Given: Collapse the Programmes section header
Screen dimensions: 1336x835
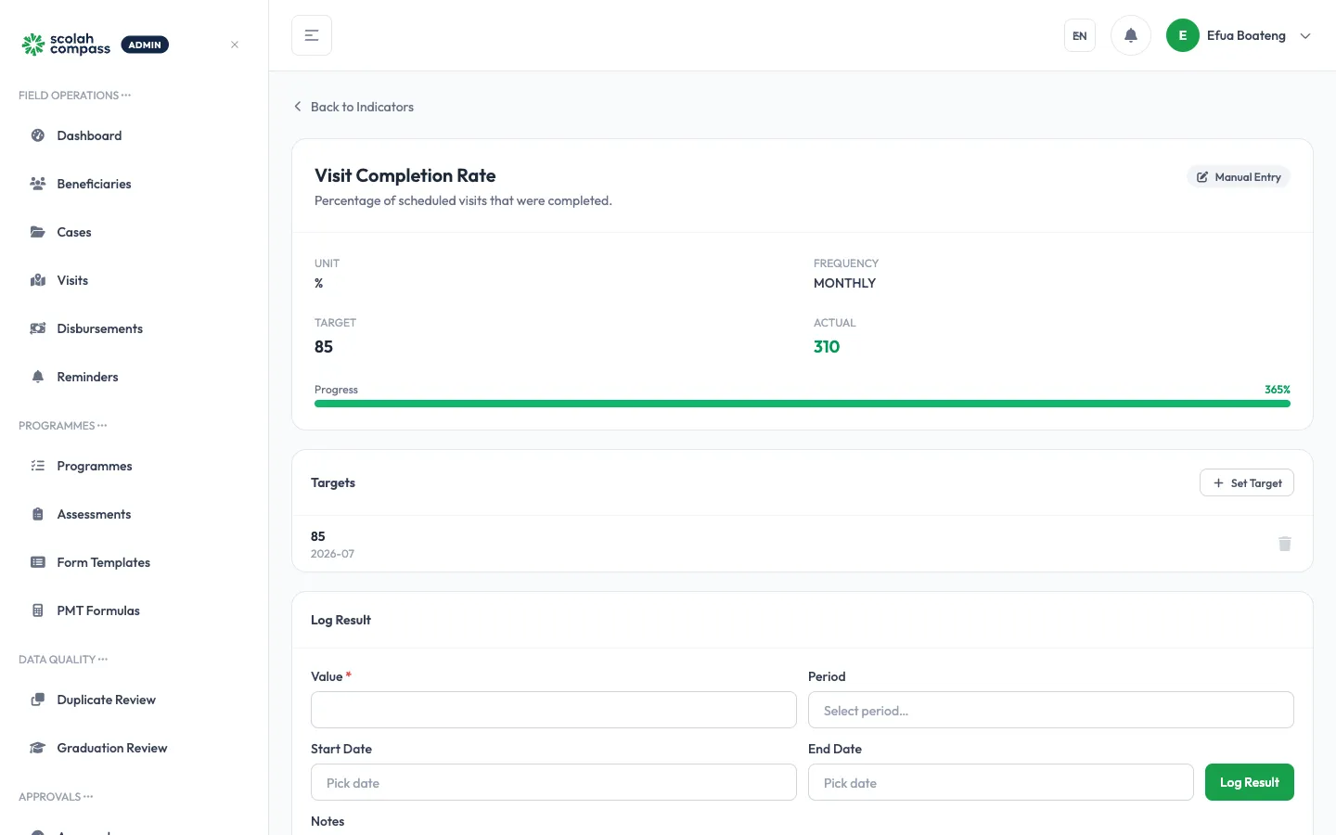Looking at the screenshot, I should (63, 426).
